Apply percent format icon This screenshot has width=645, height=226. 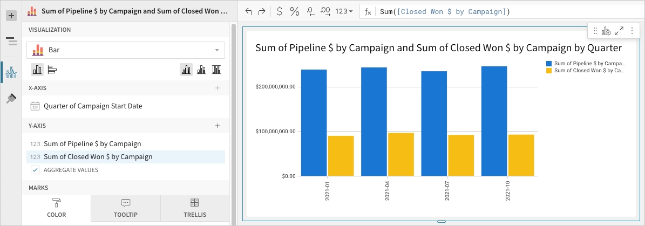[x=295, y=11]
